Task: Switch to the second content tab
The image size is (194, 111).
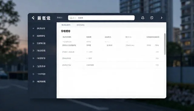Action: tap(80, 25)
